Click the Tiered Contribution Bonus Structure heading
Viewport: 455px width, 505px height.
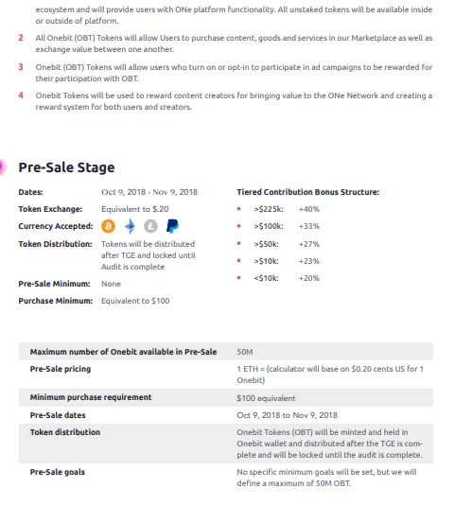[x=308, y=192]
